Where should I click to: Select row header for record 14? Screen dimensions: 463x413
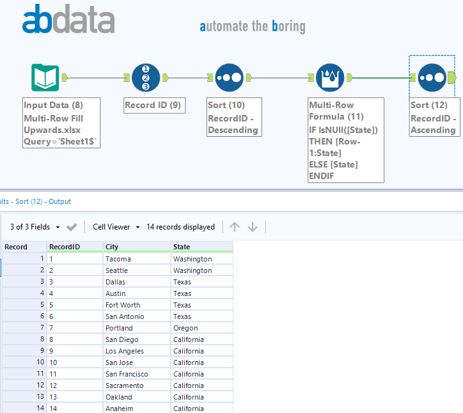pos(24,409)
